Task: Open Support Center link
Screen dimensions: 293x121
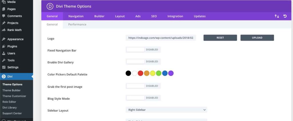Action: 12,113
